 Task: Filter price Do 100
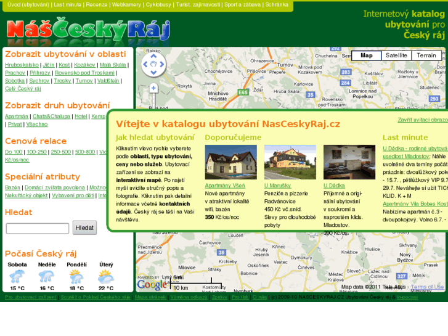click(x=14, y=152)
